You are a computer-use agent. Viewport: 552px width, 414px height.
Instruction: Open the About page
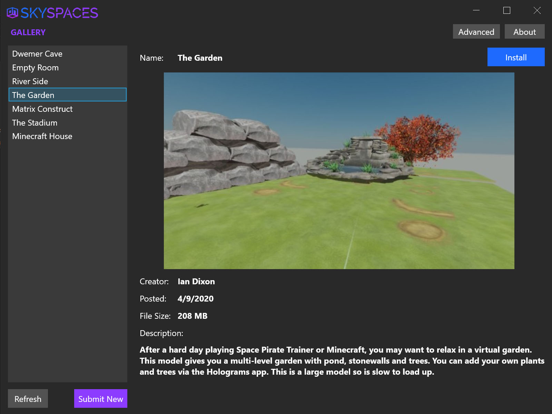click(524, 32)
